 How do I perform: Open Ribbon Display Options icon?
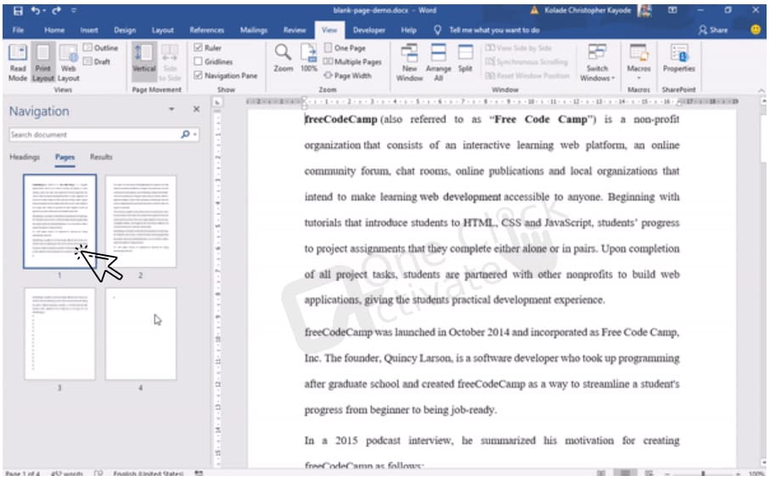[672, 10]
